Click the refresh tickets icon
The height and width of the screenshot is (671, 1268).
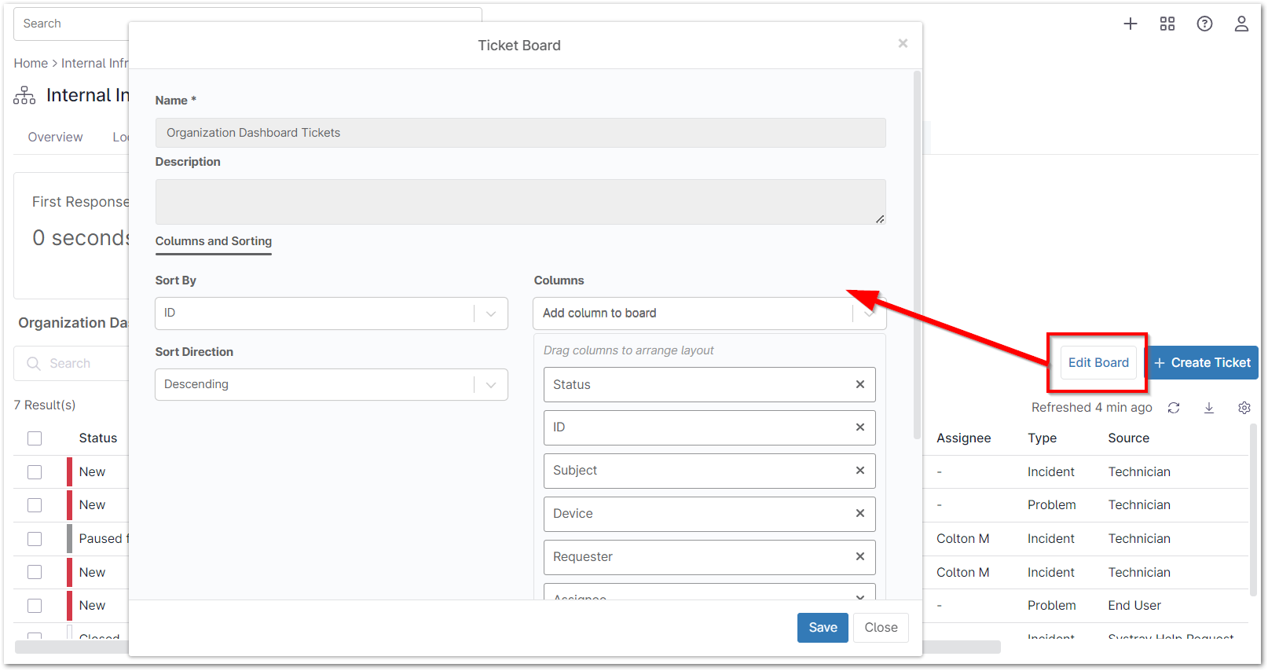pos(1173,408)
